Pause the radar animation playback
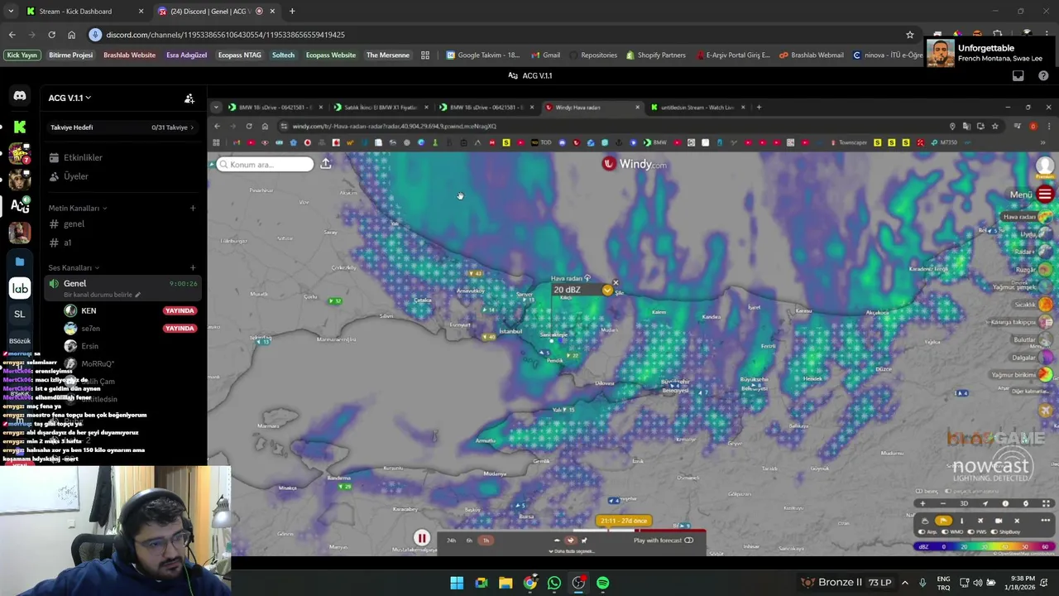This screenshot has width=1059, height=596. pos(422,538)
